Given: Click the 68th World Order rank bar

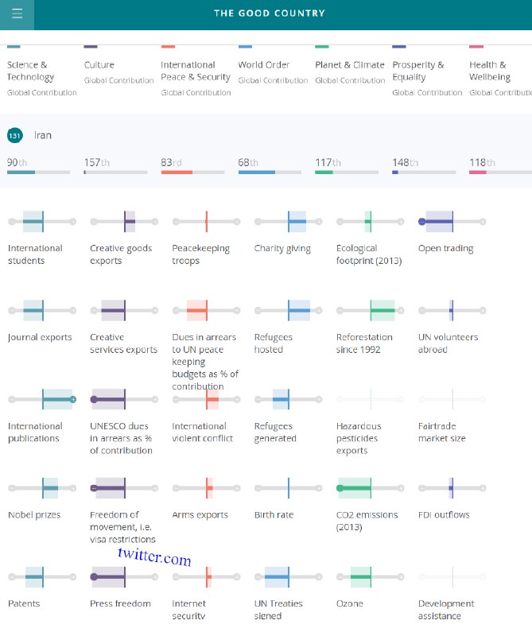Looking at the screenshot, I should (x=270, y=172).
